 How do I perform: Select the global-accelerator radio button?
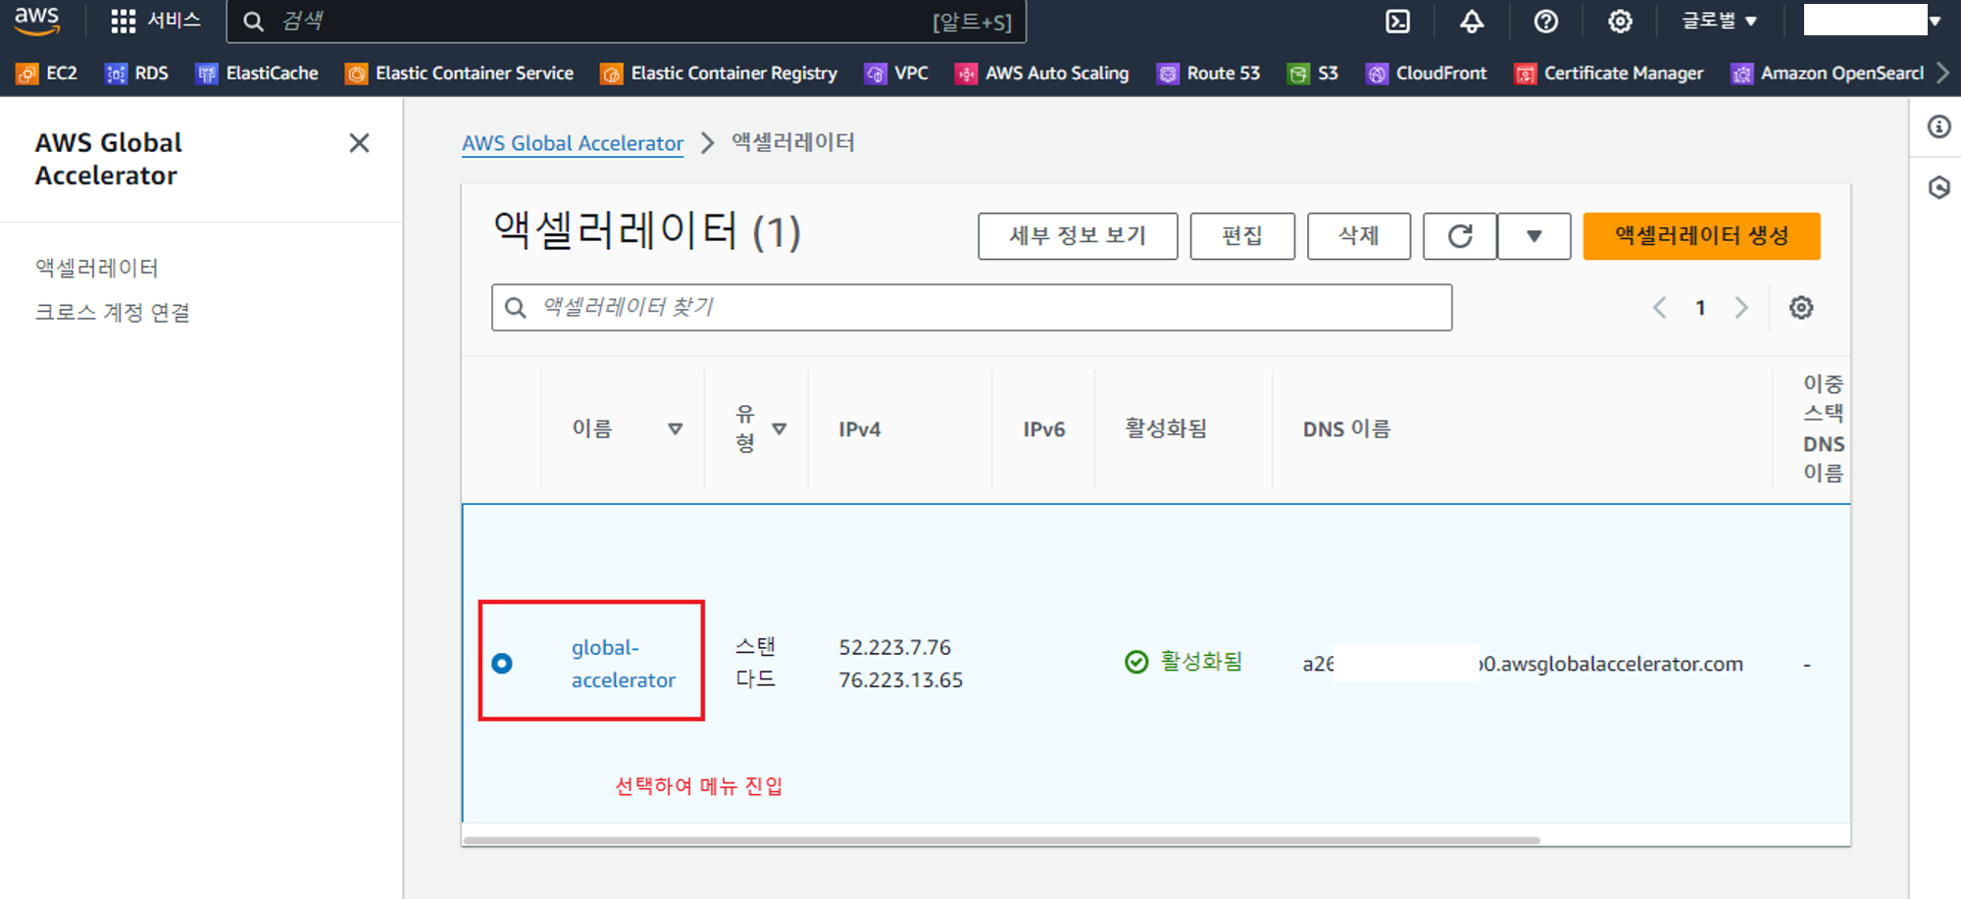click(502, 664)
